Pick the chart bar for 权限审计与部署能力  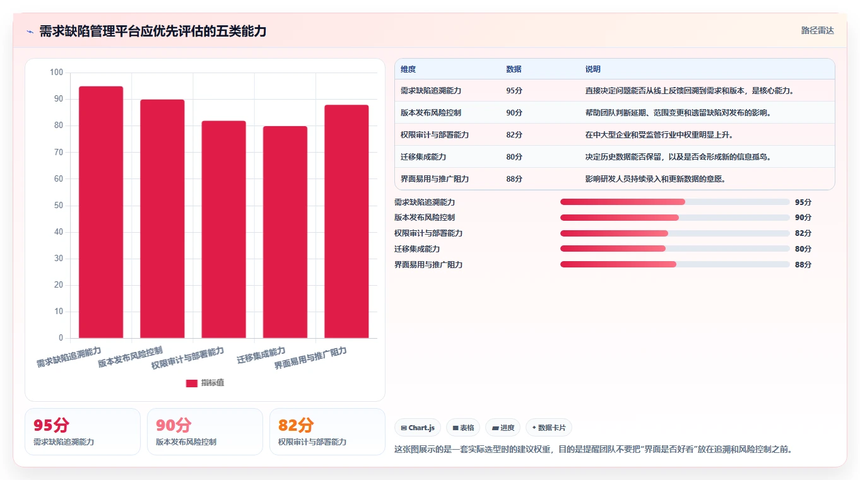223,230
